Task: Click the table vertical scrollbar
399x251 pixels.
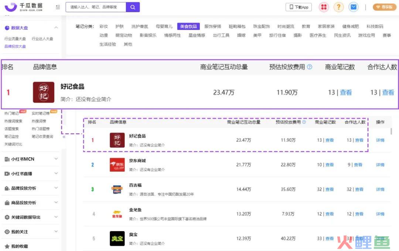Action: click(391, 131)
